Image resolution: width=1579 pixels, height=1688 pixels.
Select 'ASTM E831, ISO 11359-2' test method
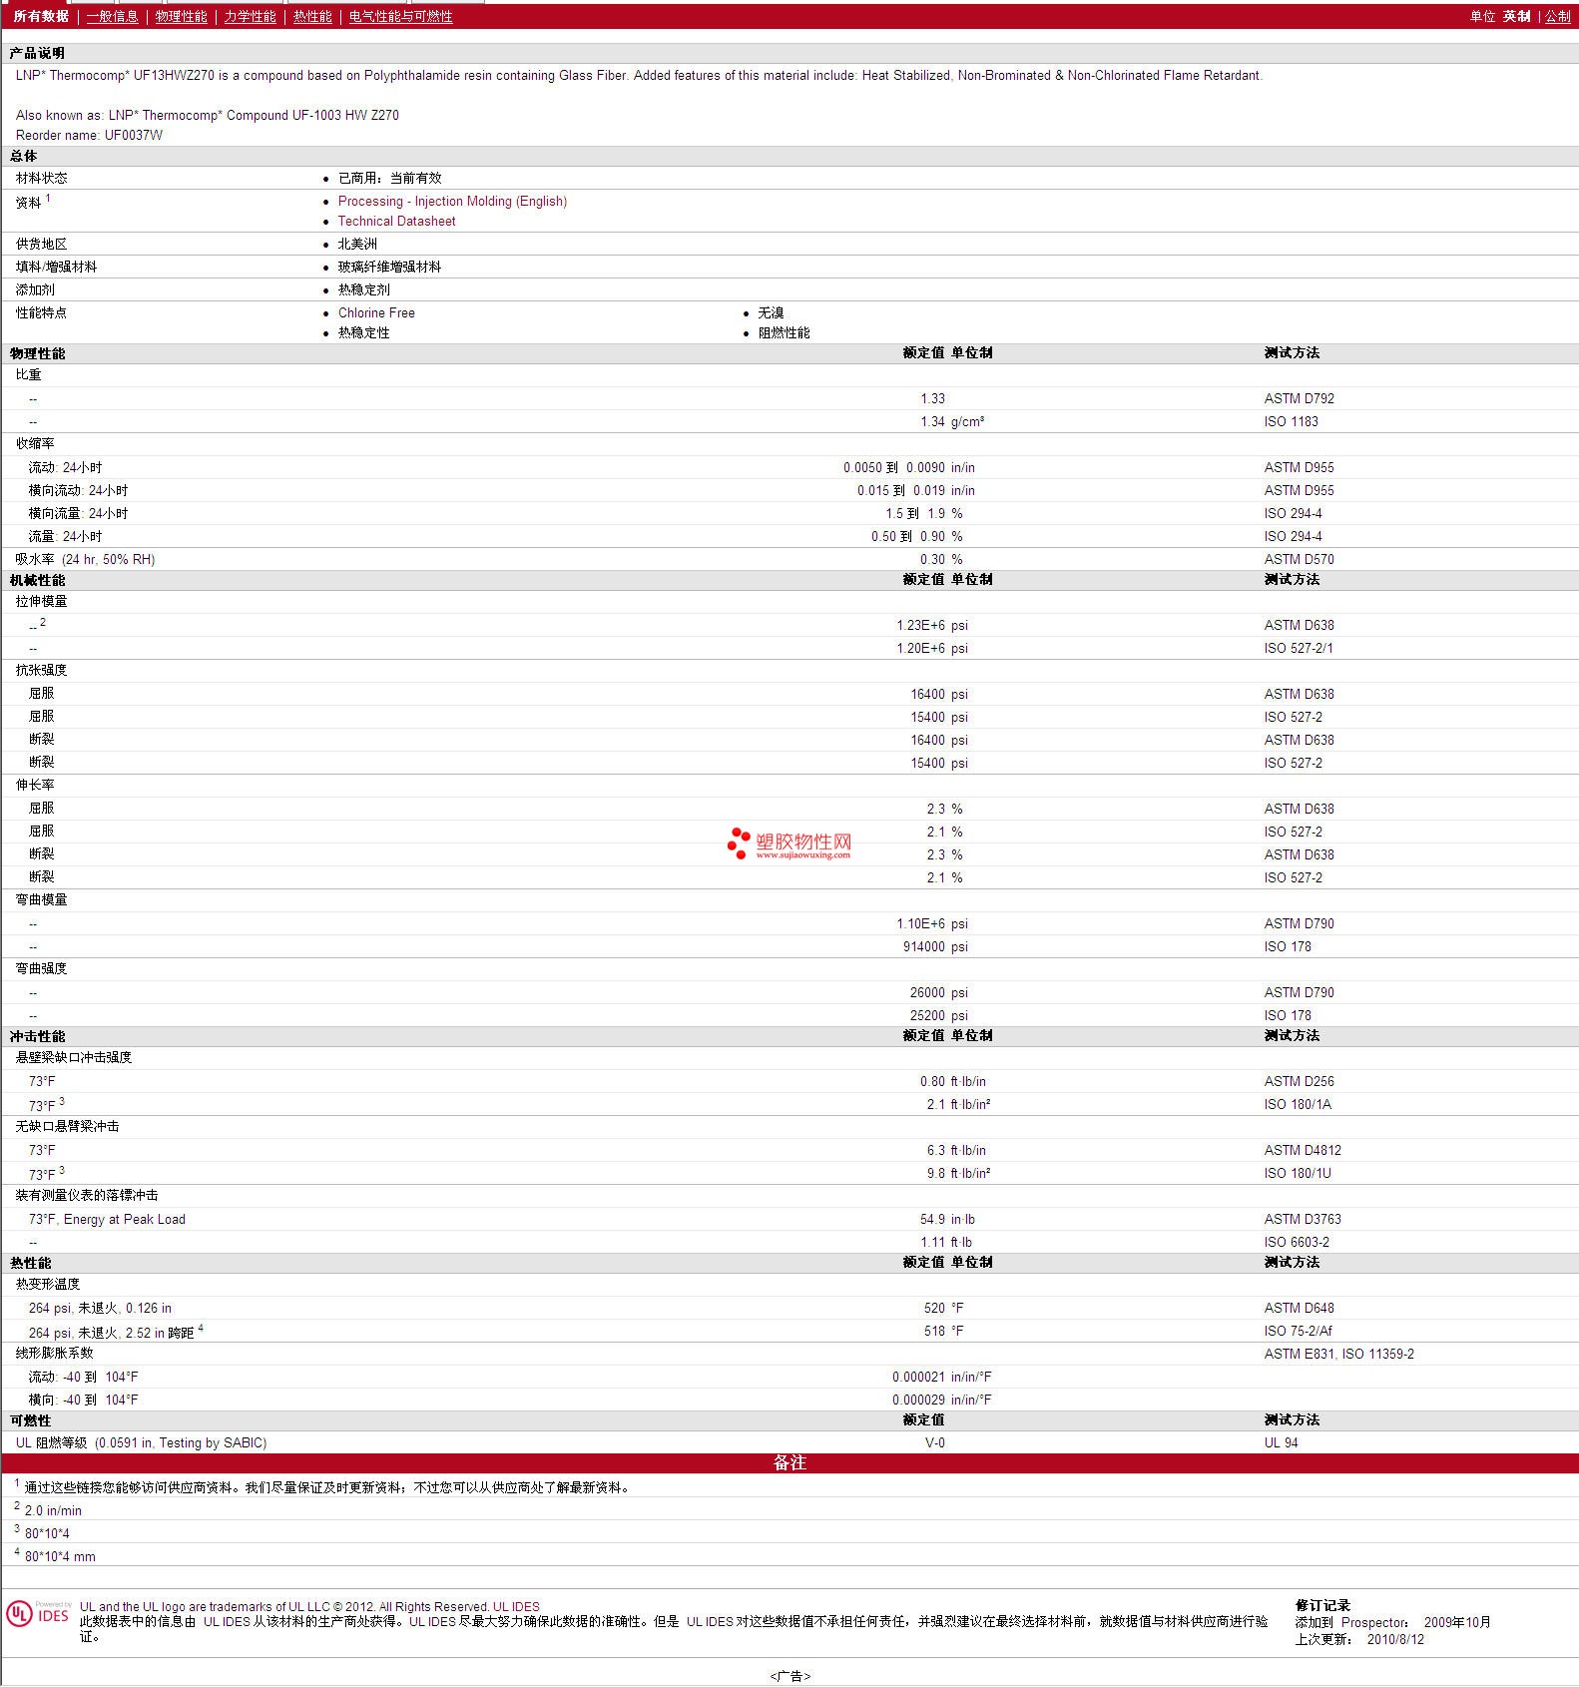point(1338,1354)
